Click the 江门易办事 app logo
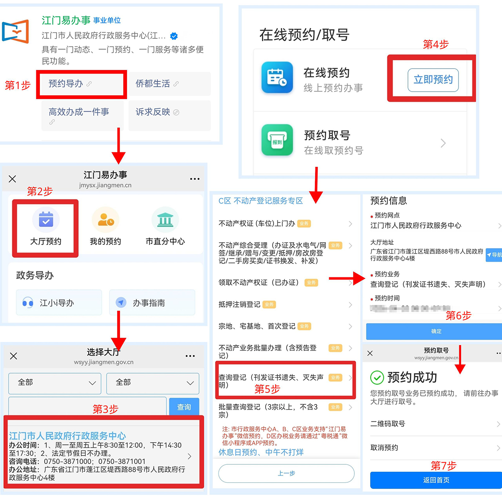The height and width of the screenshot is (502, 502). (16, 31)
